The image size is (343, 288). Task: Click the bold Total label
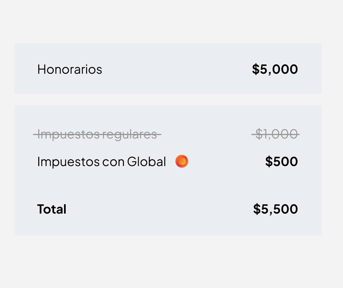pyautogui.click(x=52, y=209)
